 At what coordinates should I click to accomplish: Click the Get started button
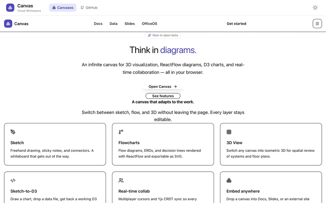pos(237,23)
